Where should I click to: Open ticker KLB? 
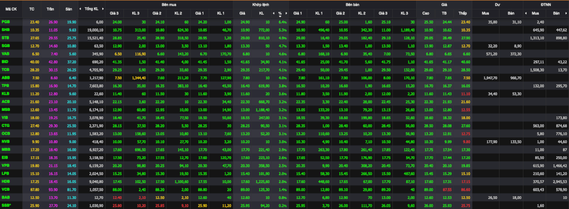click(x=6, y=94)
